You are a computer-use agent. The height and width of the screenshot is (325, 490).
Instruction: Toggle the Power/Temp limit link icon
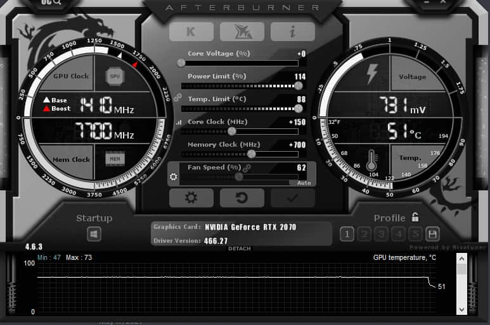178,97
